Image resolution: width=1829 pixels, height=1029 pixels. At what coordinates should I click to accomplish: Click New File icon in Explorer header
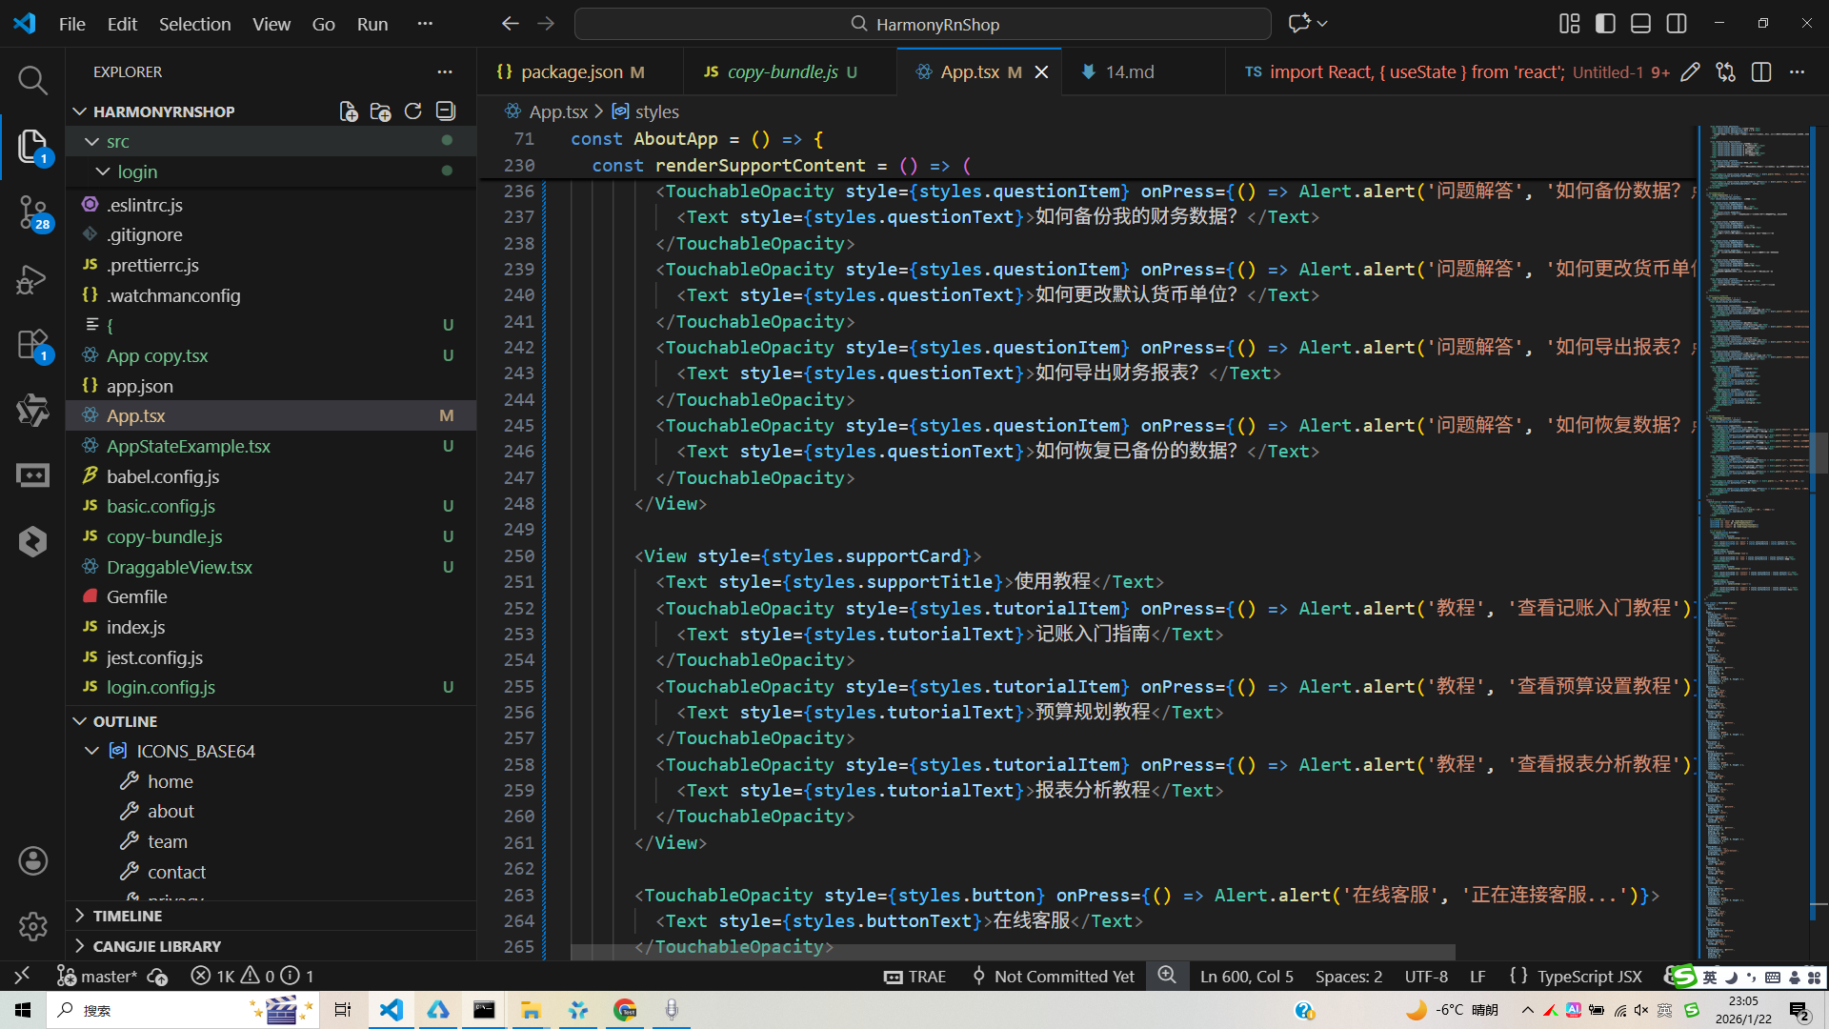point(349,111)
